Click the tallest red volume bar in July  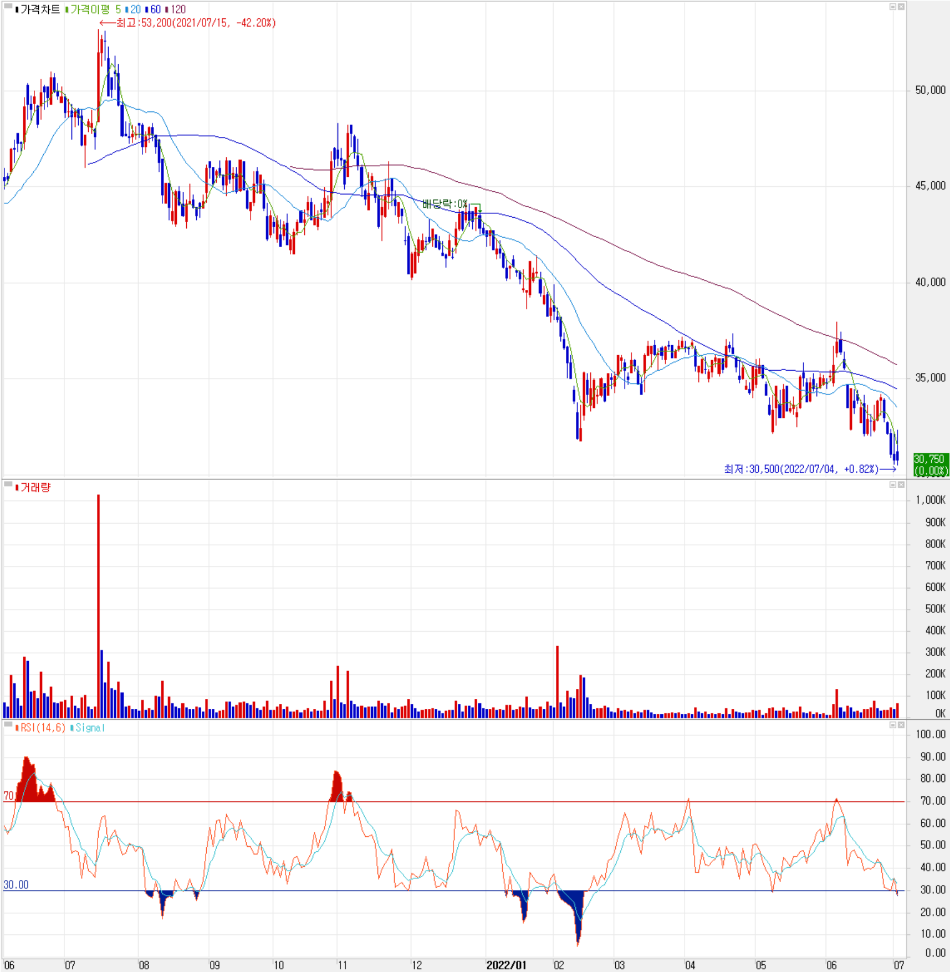99,606
